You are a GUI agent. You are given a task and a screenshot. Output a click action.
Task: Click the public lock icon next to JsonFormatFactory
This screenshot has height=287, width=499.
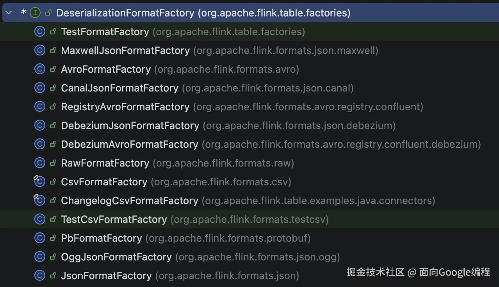[x=53, y=275]
